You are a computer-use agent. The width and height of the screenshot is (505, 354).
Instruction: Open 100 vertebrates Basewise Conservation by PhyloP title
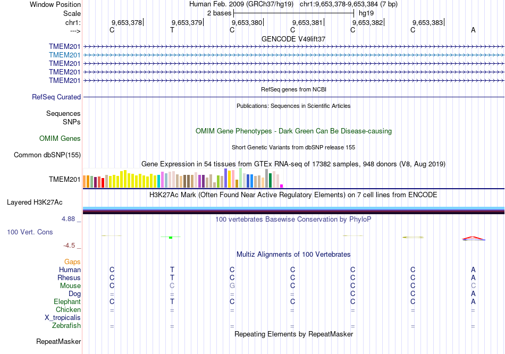pos(293,220)
